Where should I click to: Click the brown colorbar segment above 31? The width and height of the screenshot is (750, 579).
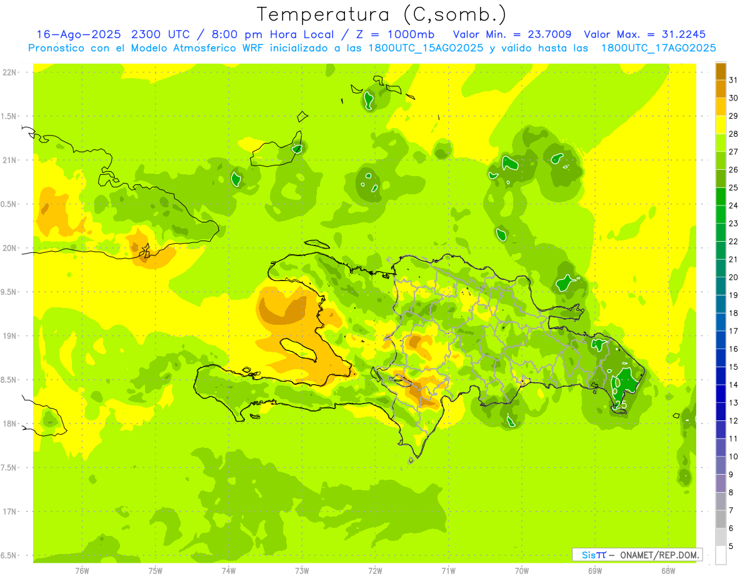pyautogui.click(x=721, y=71)
